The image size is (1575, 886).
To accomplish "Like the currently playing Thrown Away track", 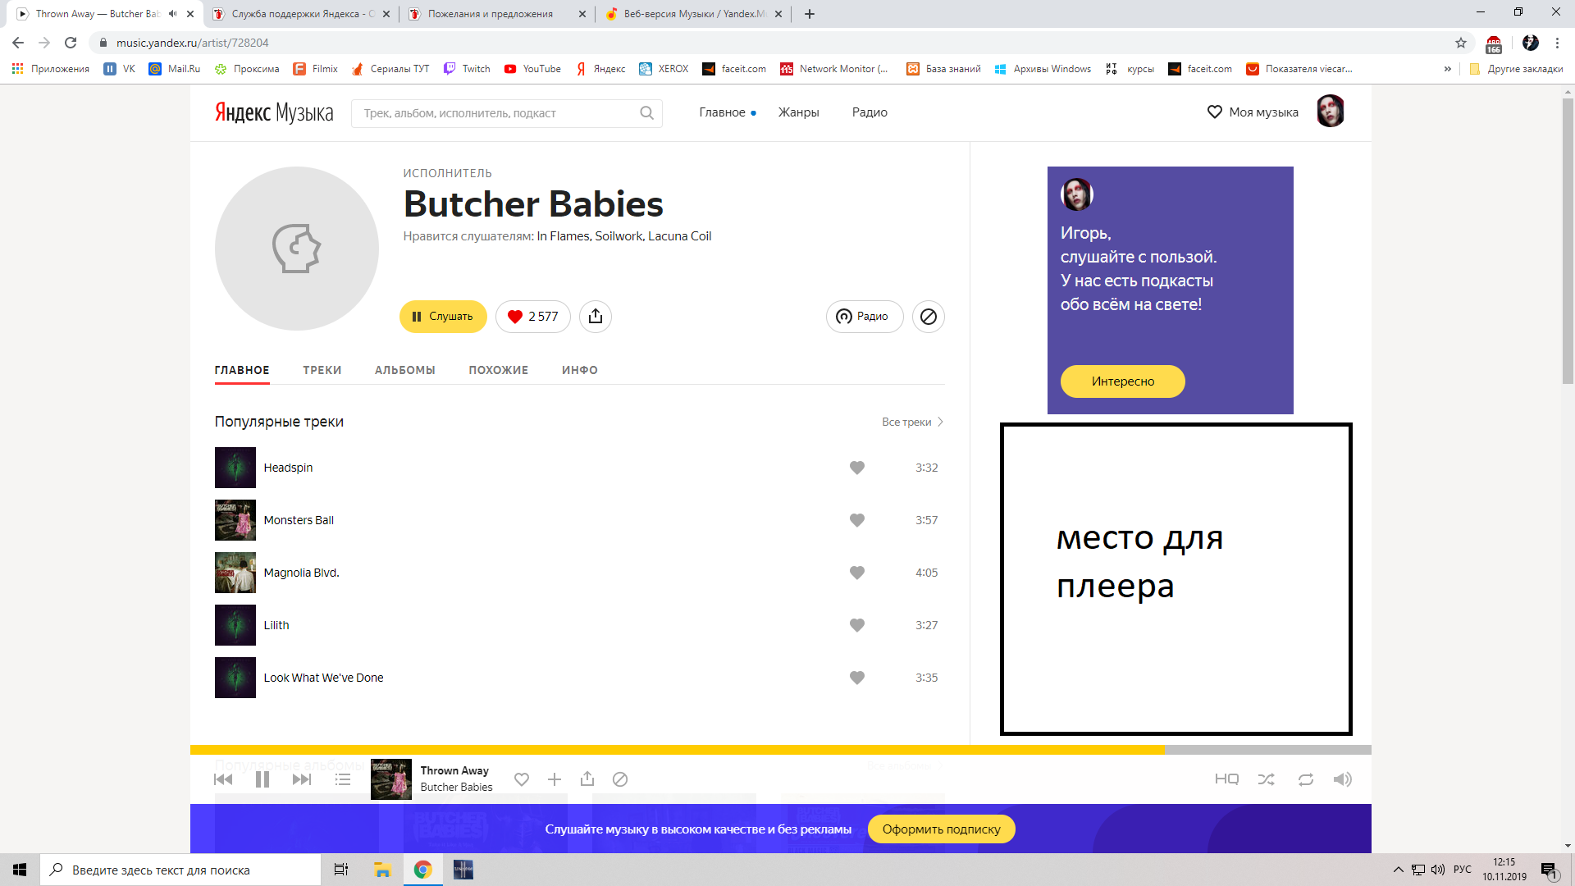I will click(522, 779).
